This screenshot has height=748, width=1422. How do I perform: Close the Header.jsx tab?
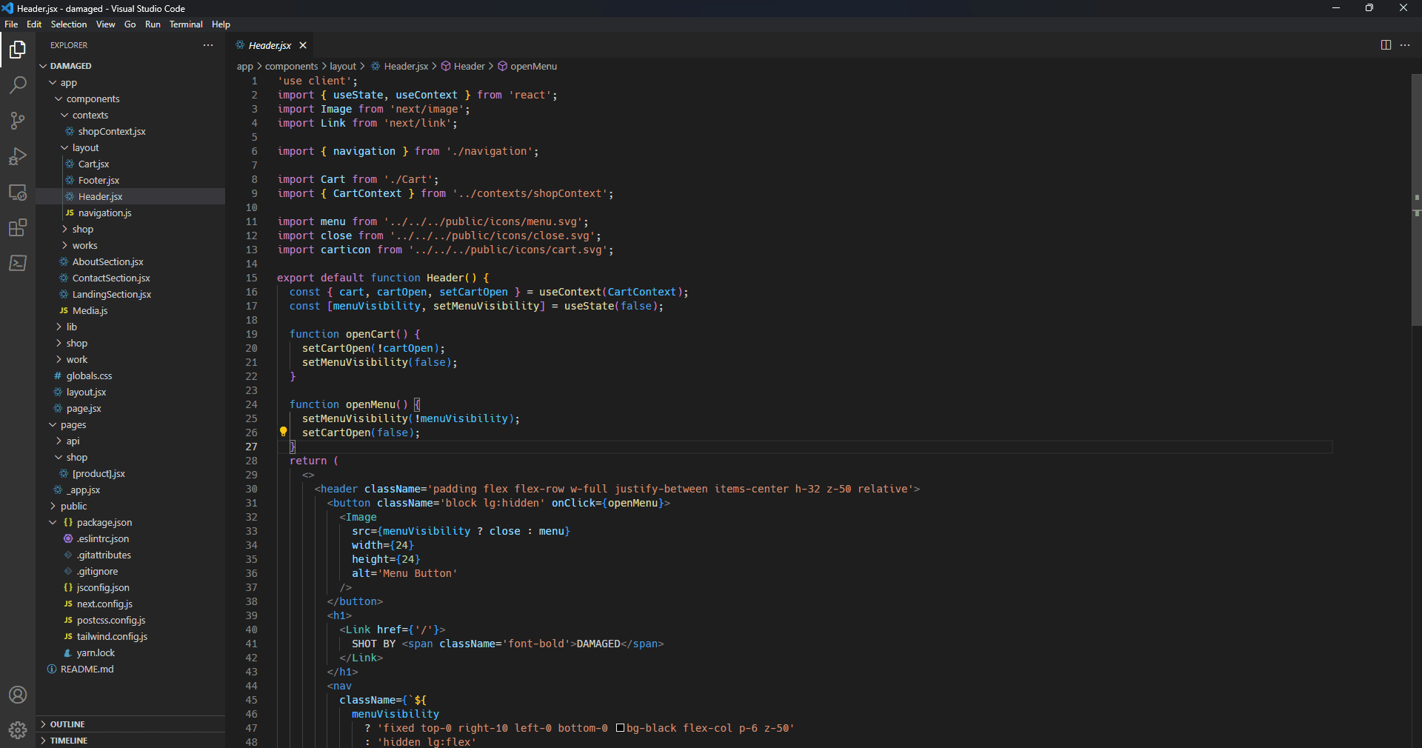[303, 45]
